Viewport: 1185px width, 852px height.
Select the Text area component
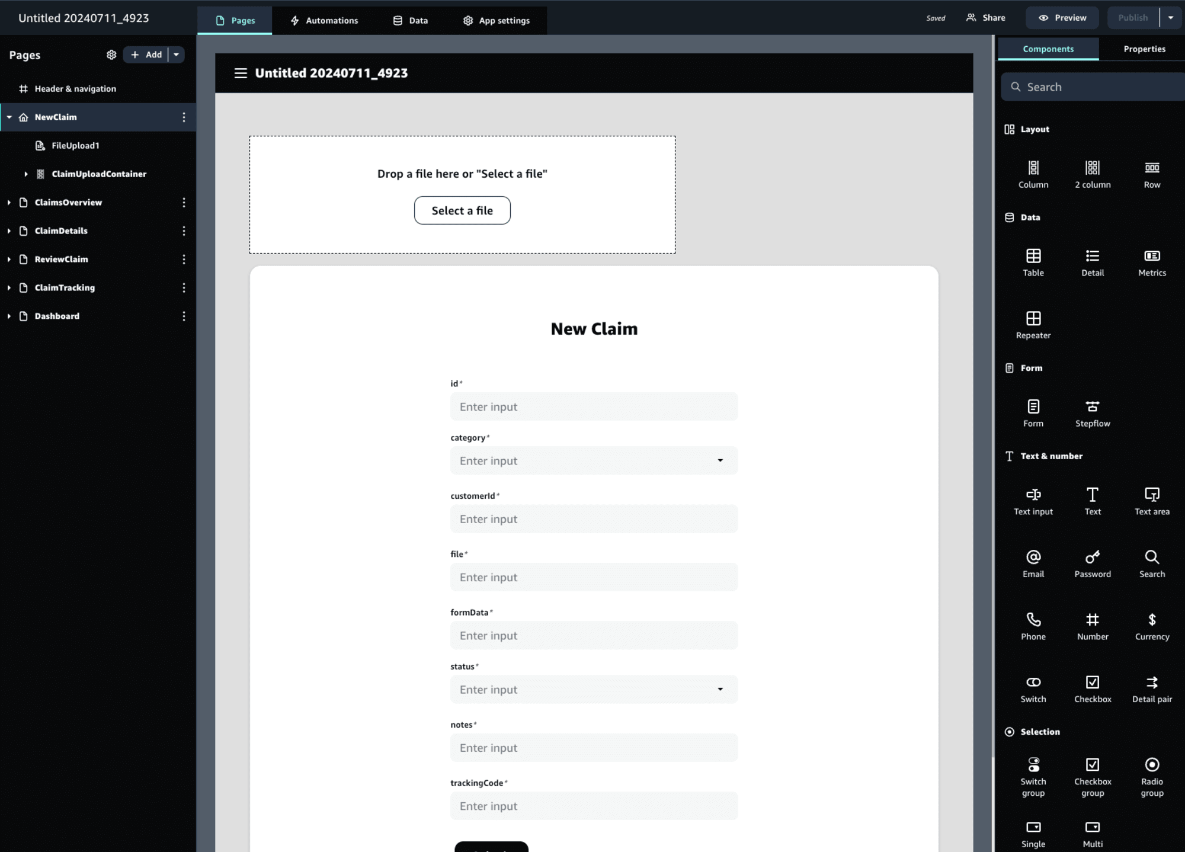1152,501
